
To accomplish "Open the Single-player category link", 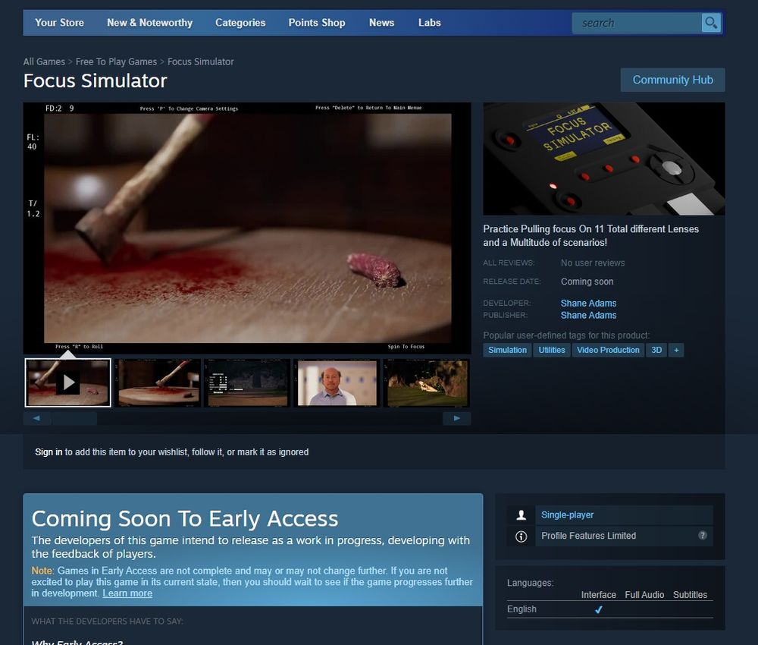I will pos(567,514).
